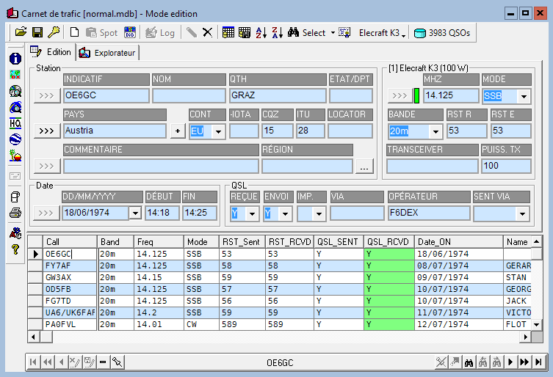Open Elecraft K3 transceiver dropdown
The image size is (553, 377).
coord(383,33)
